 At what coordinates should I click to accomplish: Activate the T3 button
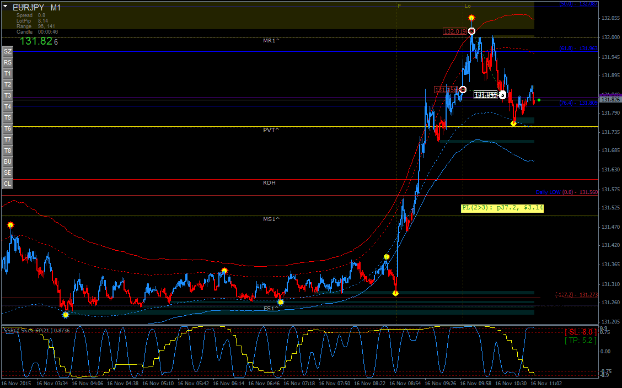[x=8, y=95]
